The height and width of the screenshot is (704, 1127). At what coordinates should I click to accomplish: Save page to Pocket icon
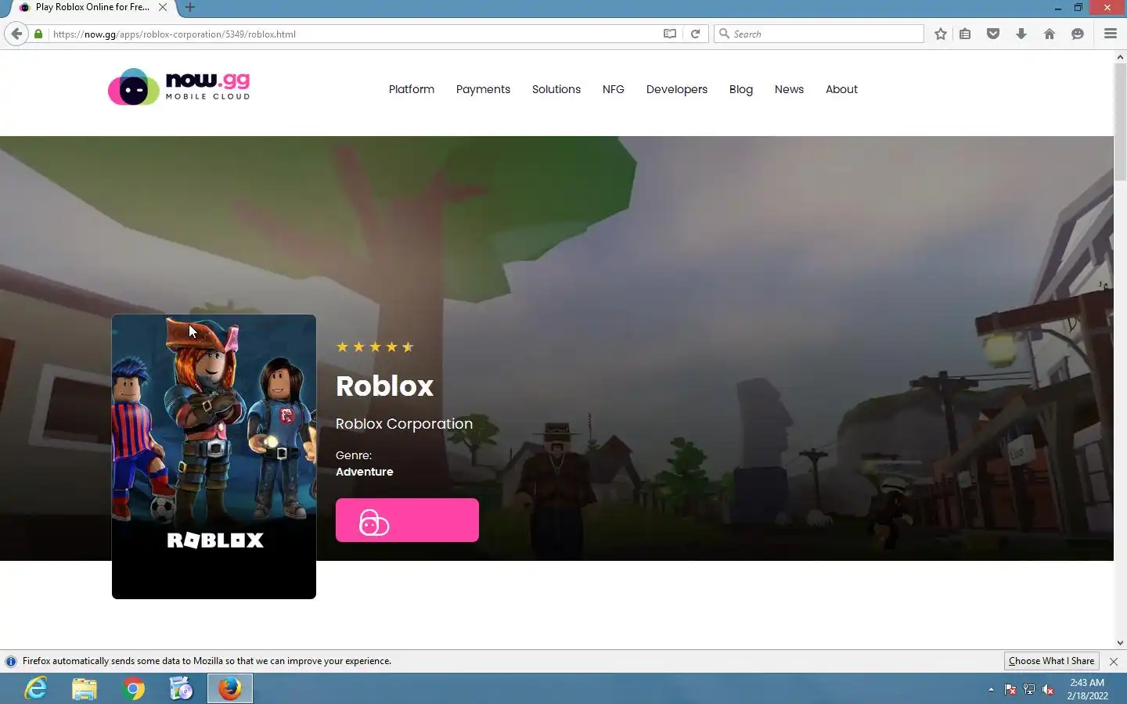[x=993, y=34]
